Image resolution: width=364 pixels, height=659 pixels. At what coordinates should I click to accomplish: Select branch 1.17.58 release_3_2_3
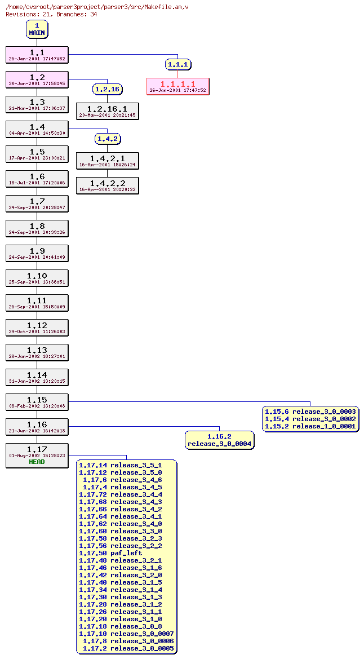pos(121,538)
